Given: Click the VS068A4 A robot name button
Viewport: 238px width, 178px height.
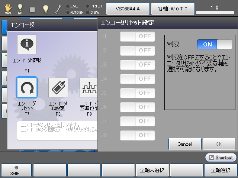Looking at the screenshot, I should [x=128, y=8].
